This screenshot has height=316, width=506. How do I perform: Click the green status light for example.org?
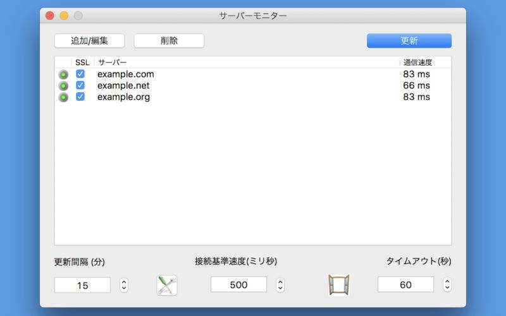pyautogui.click(x=63, y=97)
